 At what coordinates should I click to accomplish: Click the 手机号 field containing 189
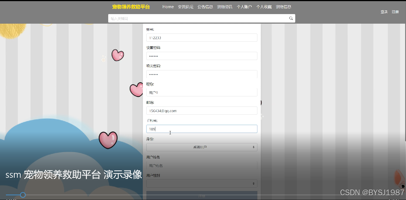[202, 129]
